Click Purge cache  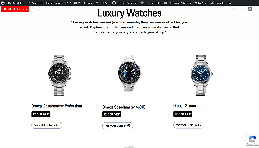tap(154, 3)
